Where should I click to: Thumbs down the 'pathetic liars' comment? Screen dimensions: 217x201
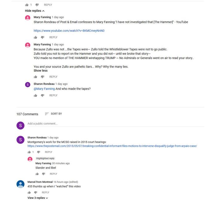click(43, 77)
